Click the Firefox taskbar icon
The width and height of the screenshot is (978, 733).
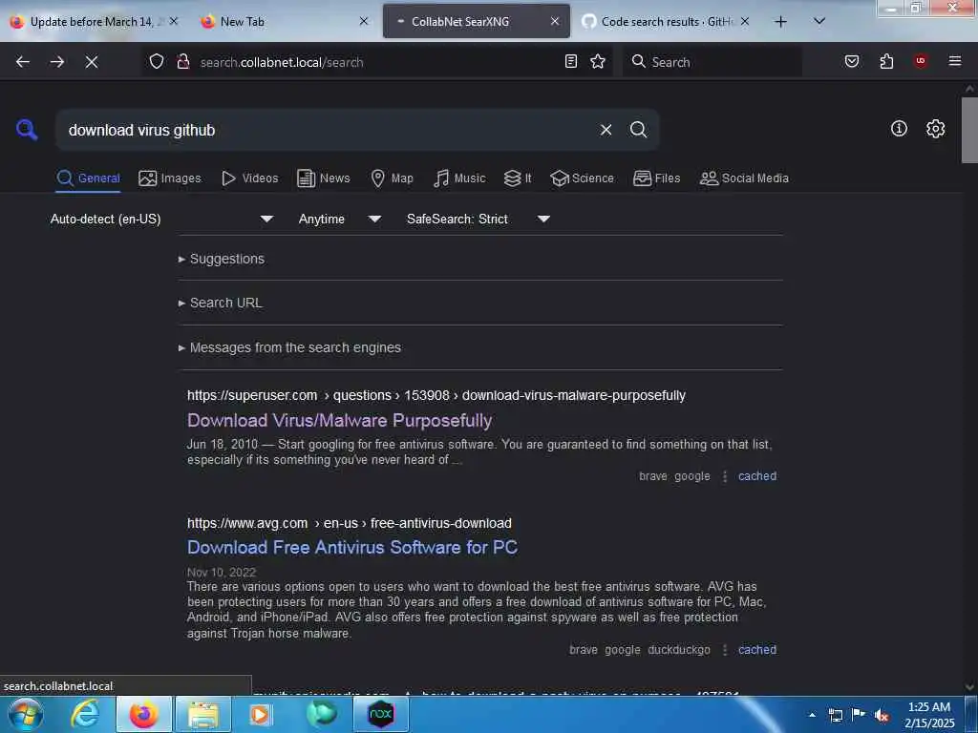[x=143, y=714]
